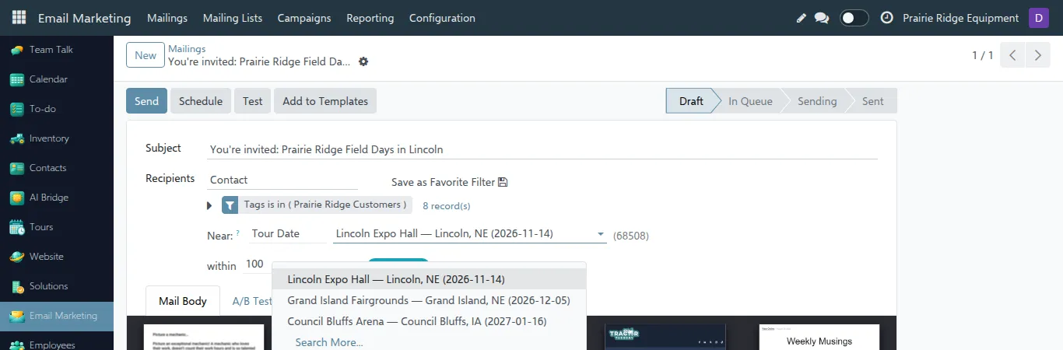Click the Near help question mark
The image size is (1063, 350).
237,232
